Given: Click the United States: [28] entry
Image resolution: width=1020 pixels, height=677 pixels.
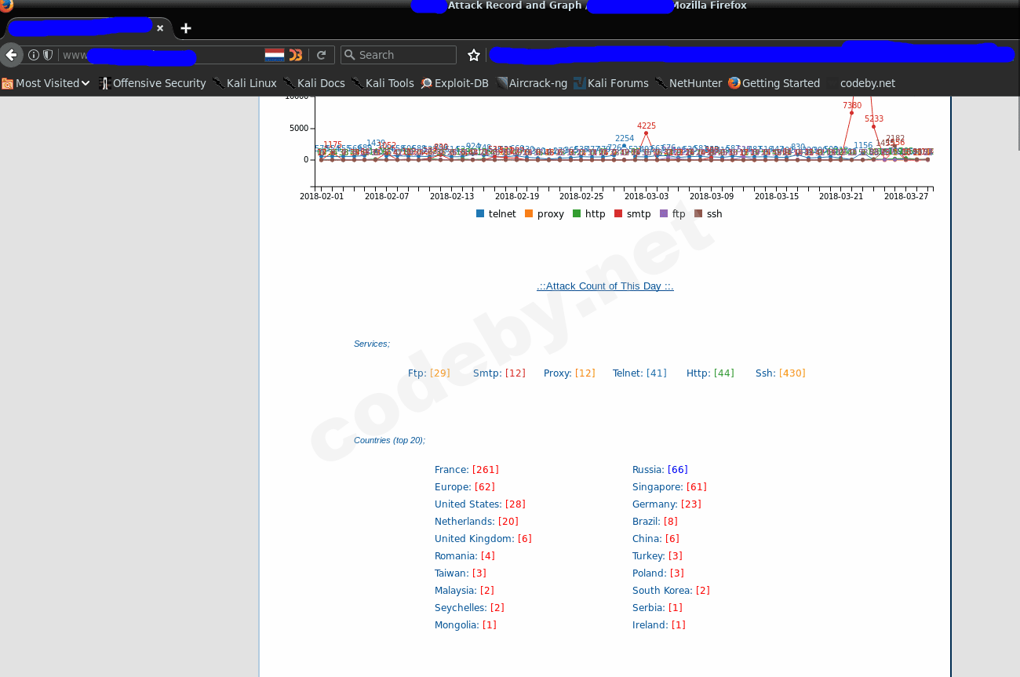Looking at the screenshot, I should pos(480,504).
